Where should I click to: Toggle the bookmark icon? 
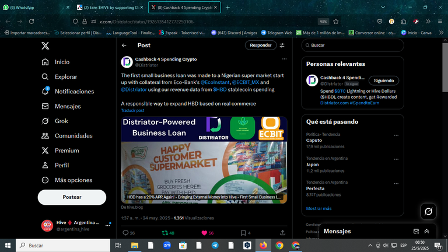pos(243,233)
